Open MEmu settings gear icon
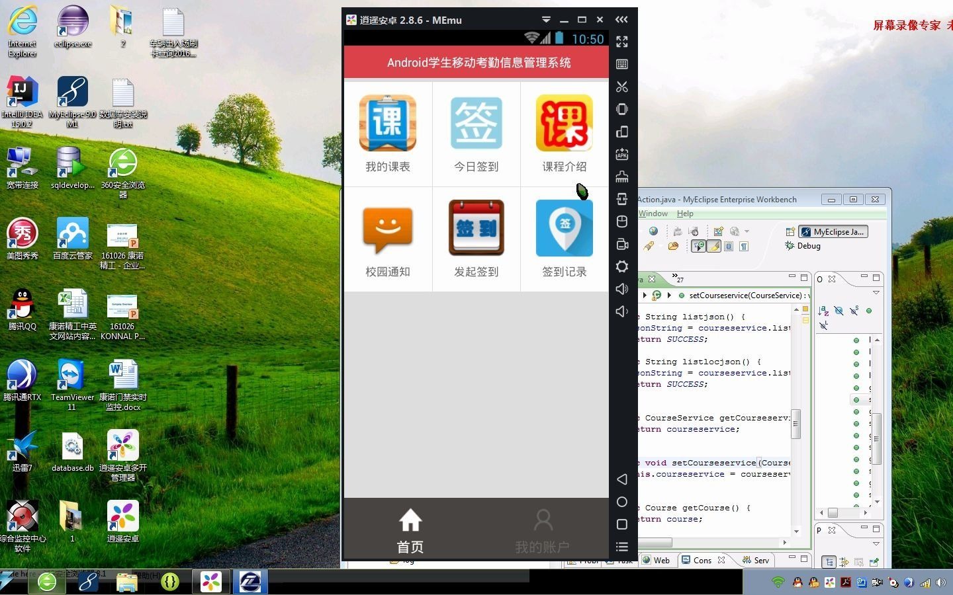This screenshot has width=953, height=595. click(x=622, y=266)
